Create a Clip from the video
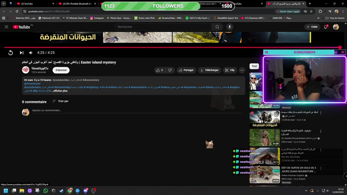 point(230,70)
